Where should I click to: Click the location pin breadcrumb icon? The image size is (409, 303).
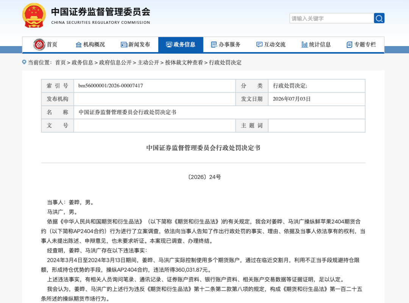(x=24, y=62)
